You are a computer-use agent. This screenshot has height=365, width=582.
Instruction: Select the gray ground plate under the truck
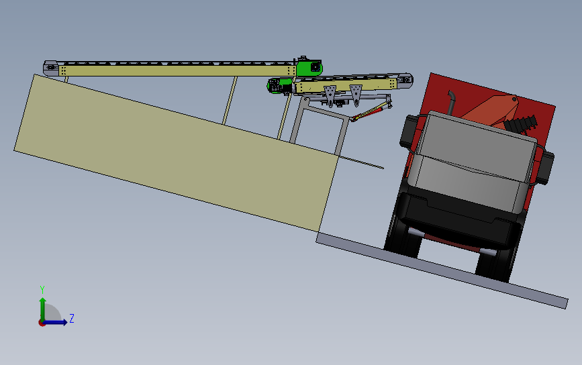442,271
